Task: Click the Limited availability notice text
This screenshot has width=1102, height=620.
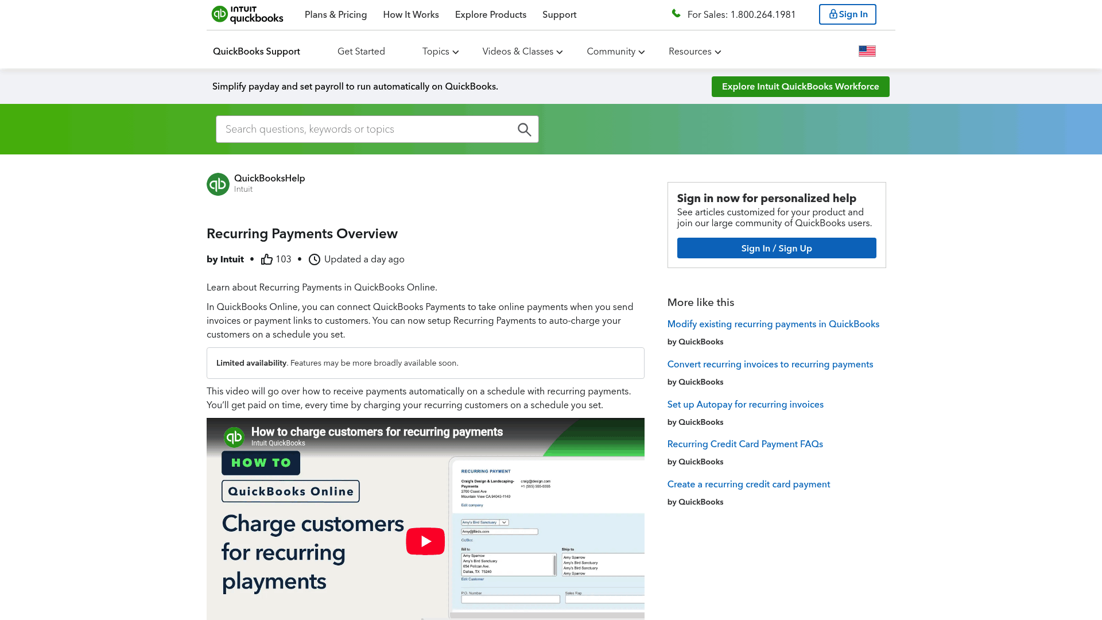Action: [x=337, y=363]
